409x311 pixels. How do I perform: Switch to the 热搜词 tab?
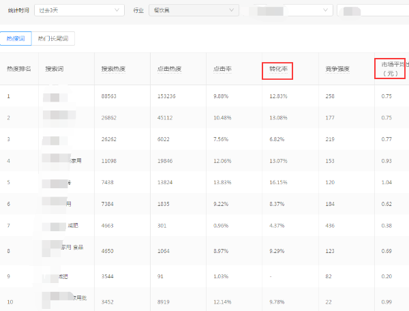15,39
